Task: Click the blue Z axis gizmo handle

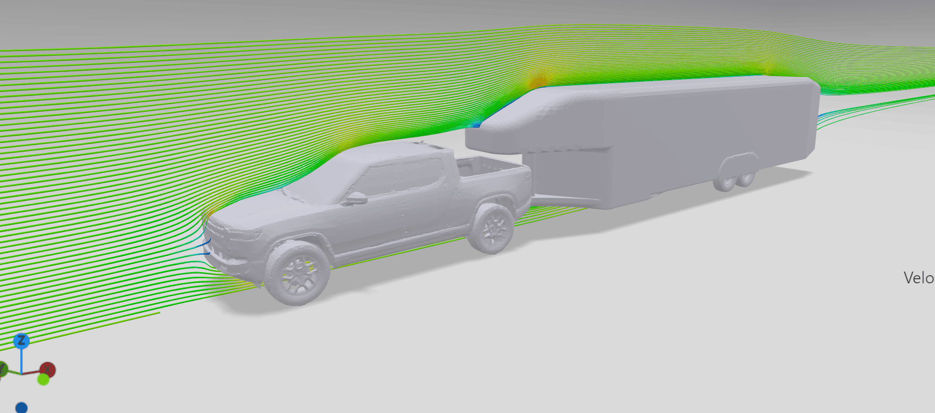Action: [21, 341]
